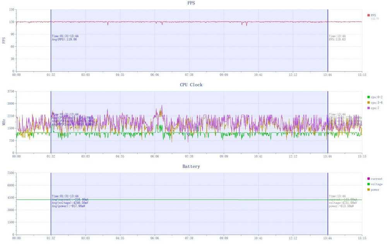Click the Avg(FPS):119.86 annotation
The height and width of the screenshot is (244, 387).
[x=64, y=39]
